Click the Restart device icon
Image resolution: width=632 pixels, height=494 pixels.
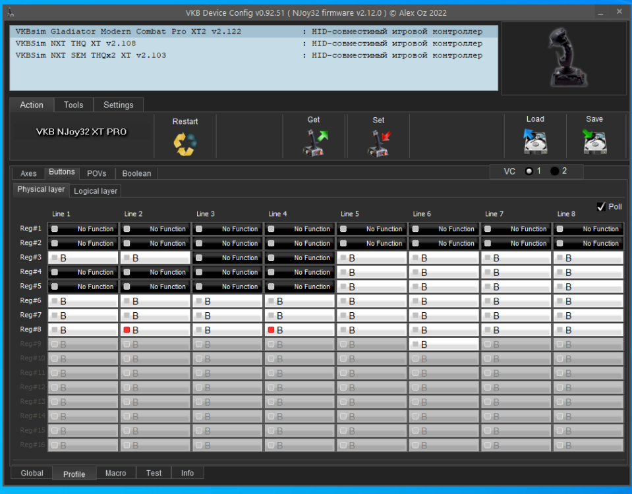tap(185, 144)
